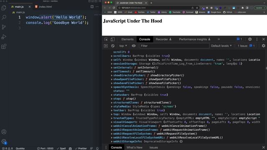Image resolution: width=267 pixels, height=150 pixels.
Task: Open the Performance insights panel
Action: pos(195,39)
